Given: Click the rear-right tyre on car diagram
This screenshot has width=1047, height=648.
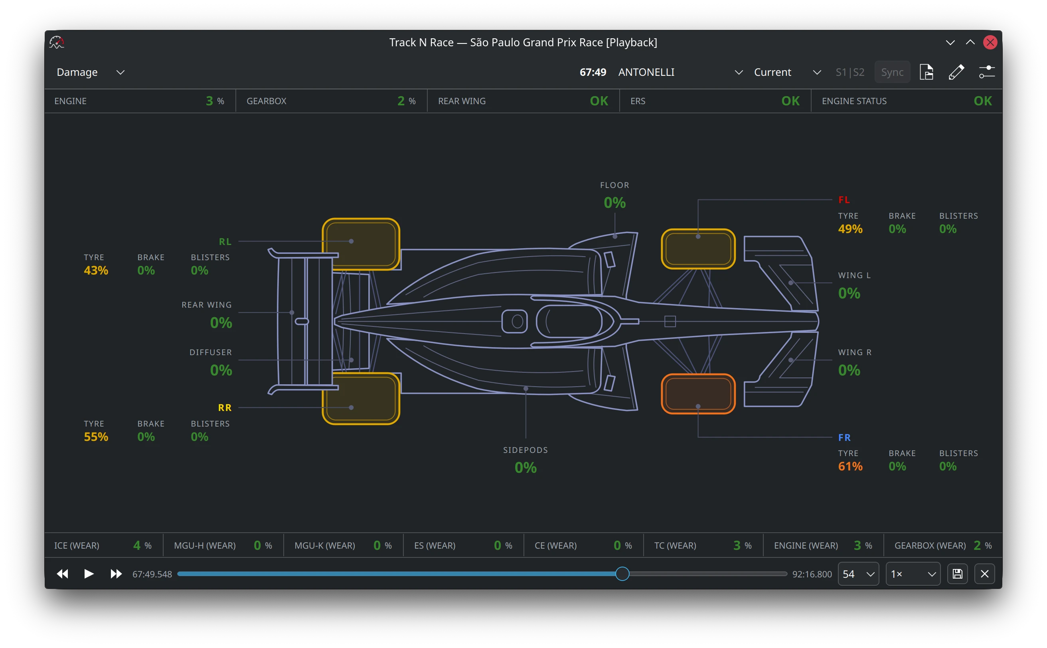Looking at the screenshot, I should point(361,399).
